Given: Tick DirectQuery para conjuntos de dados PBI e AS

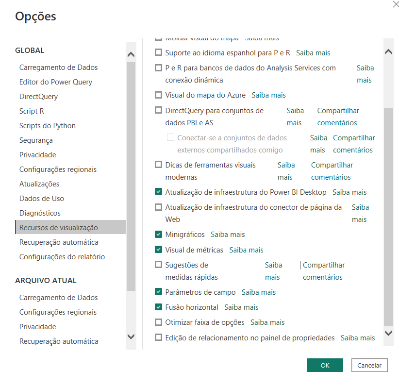Looking at the screenshot, I should pyautogui.click(x=158, y=110).
